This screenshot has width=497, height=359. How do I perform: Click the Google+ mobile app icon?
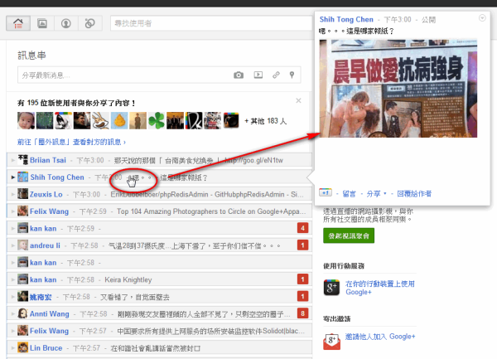[x=331, y=288]
